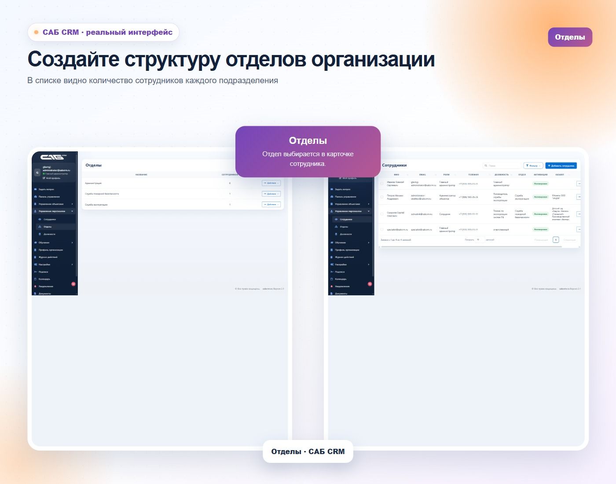Click the Календарь icon on Сотрудники page sidebar
The height and width of the screenshot is (484, 616).
pyautogui.click(x=332, y=279)
